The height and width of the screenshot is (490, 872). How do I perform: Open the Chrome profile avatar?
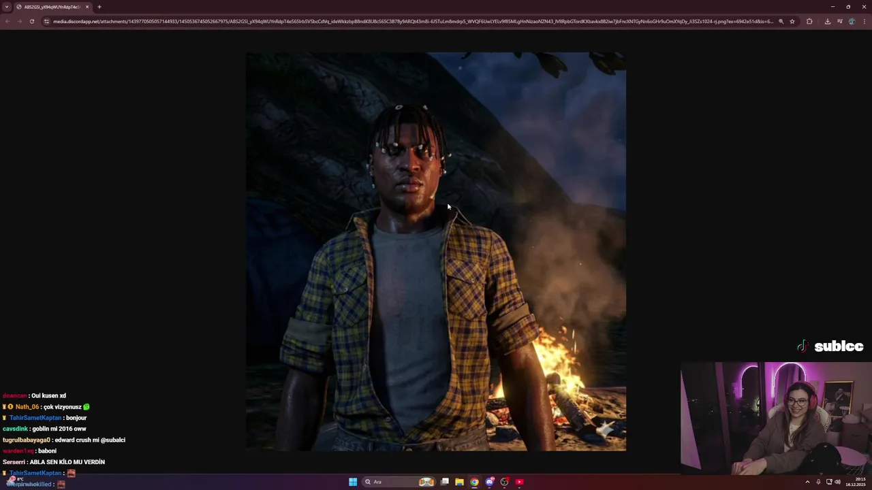point(852,21)
